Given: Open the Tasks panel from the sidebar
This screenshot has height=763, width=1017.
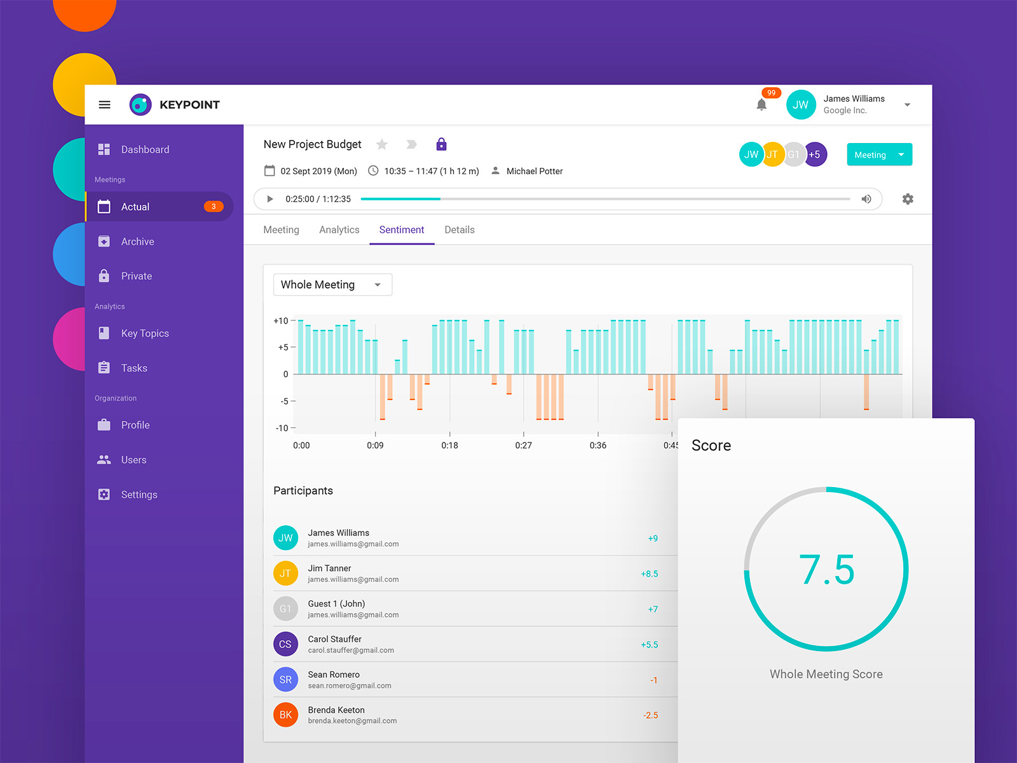Looking at the screenshot, I should (x=134, y=368).
